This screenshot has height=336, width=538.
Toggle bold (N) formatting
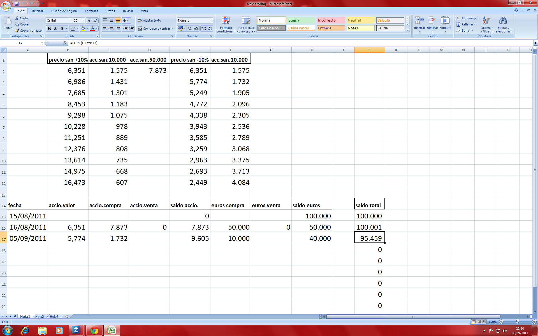click(49, 29)
